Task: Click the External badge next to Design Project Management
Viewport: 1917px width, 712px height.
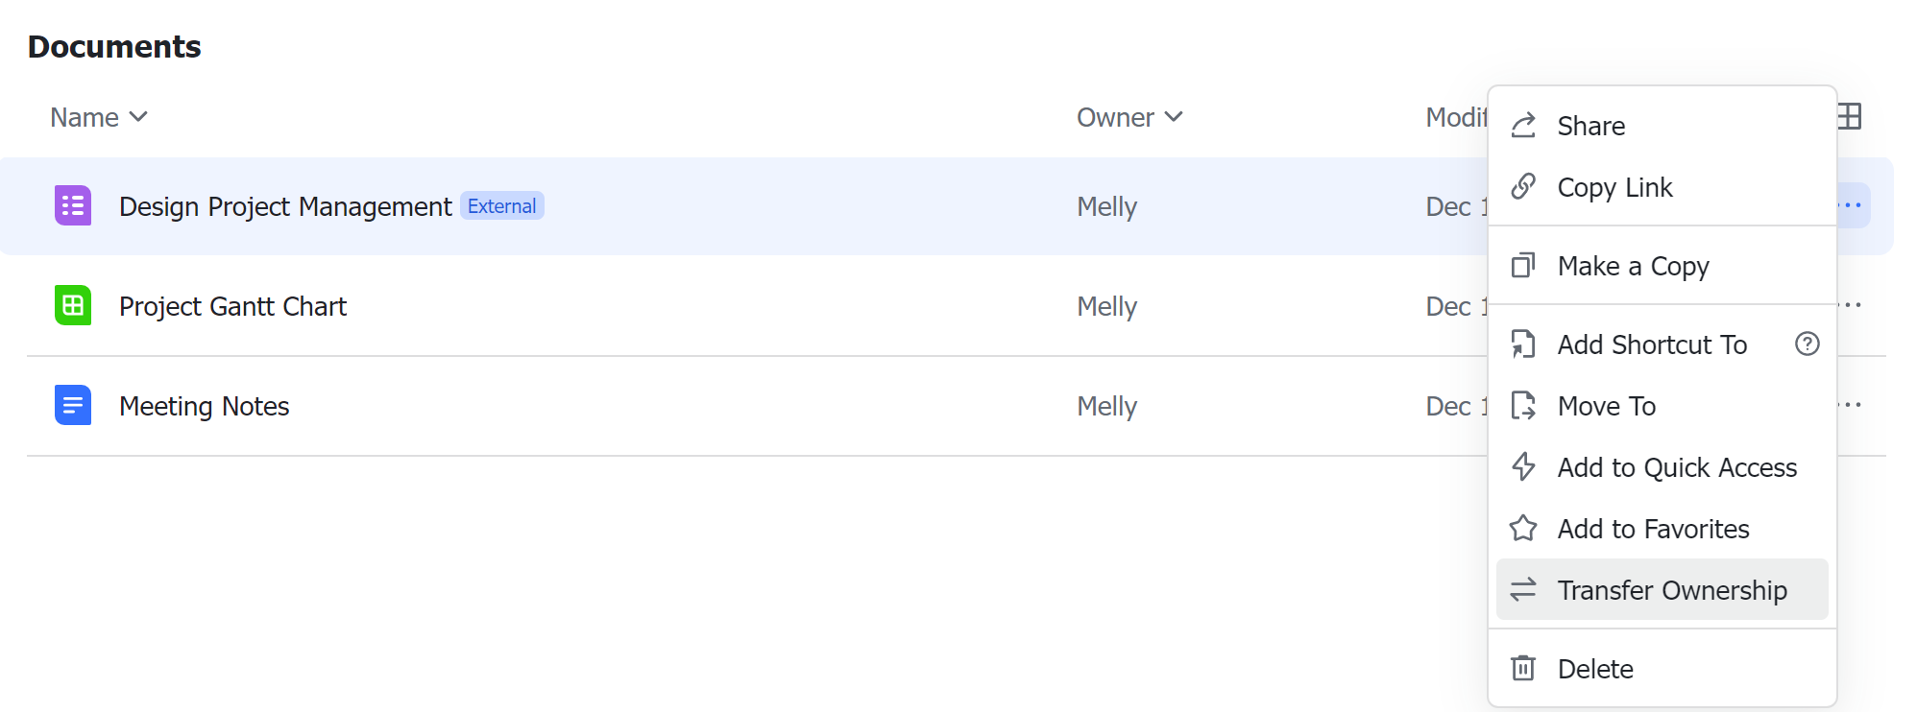Action: tap(501, 205)
